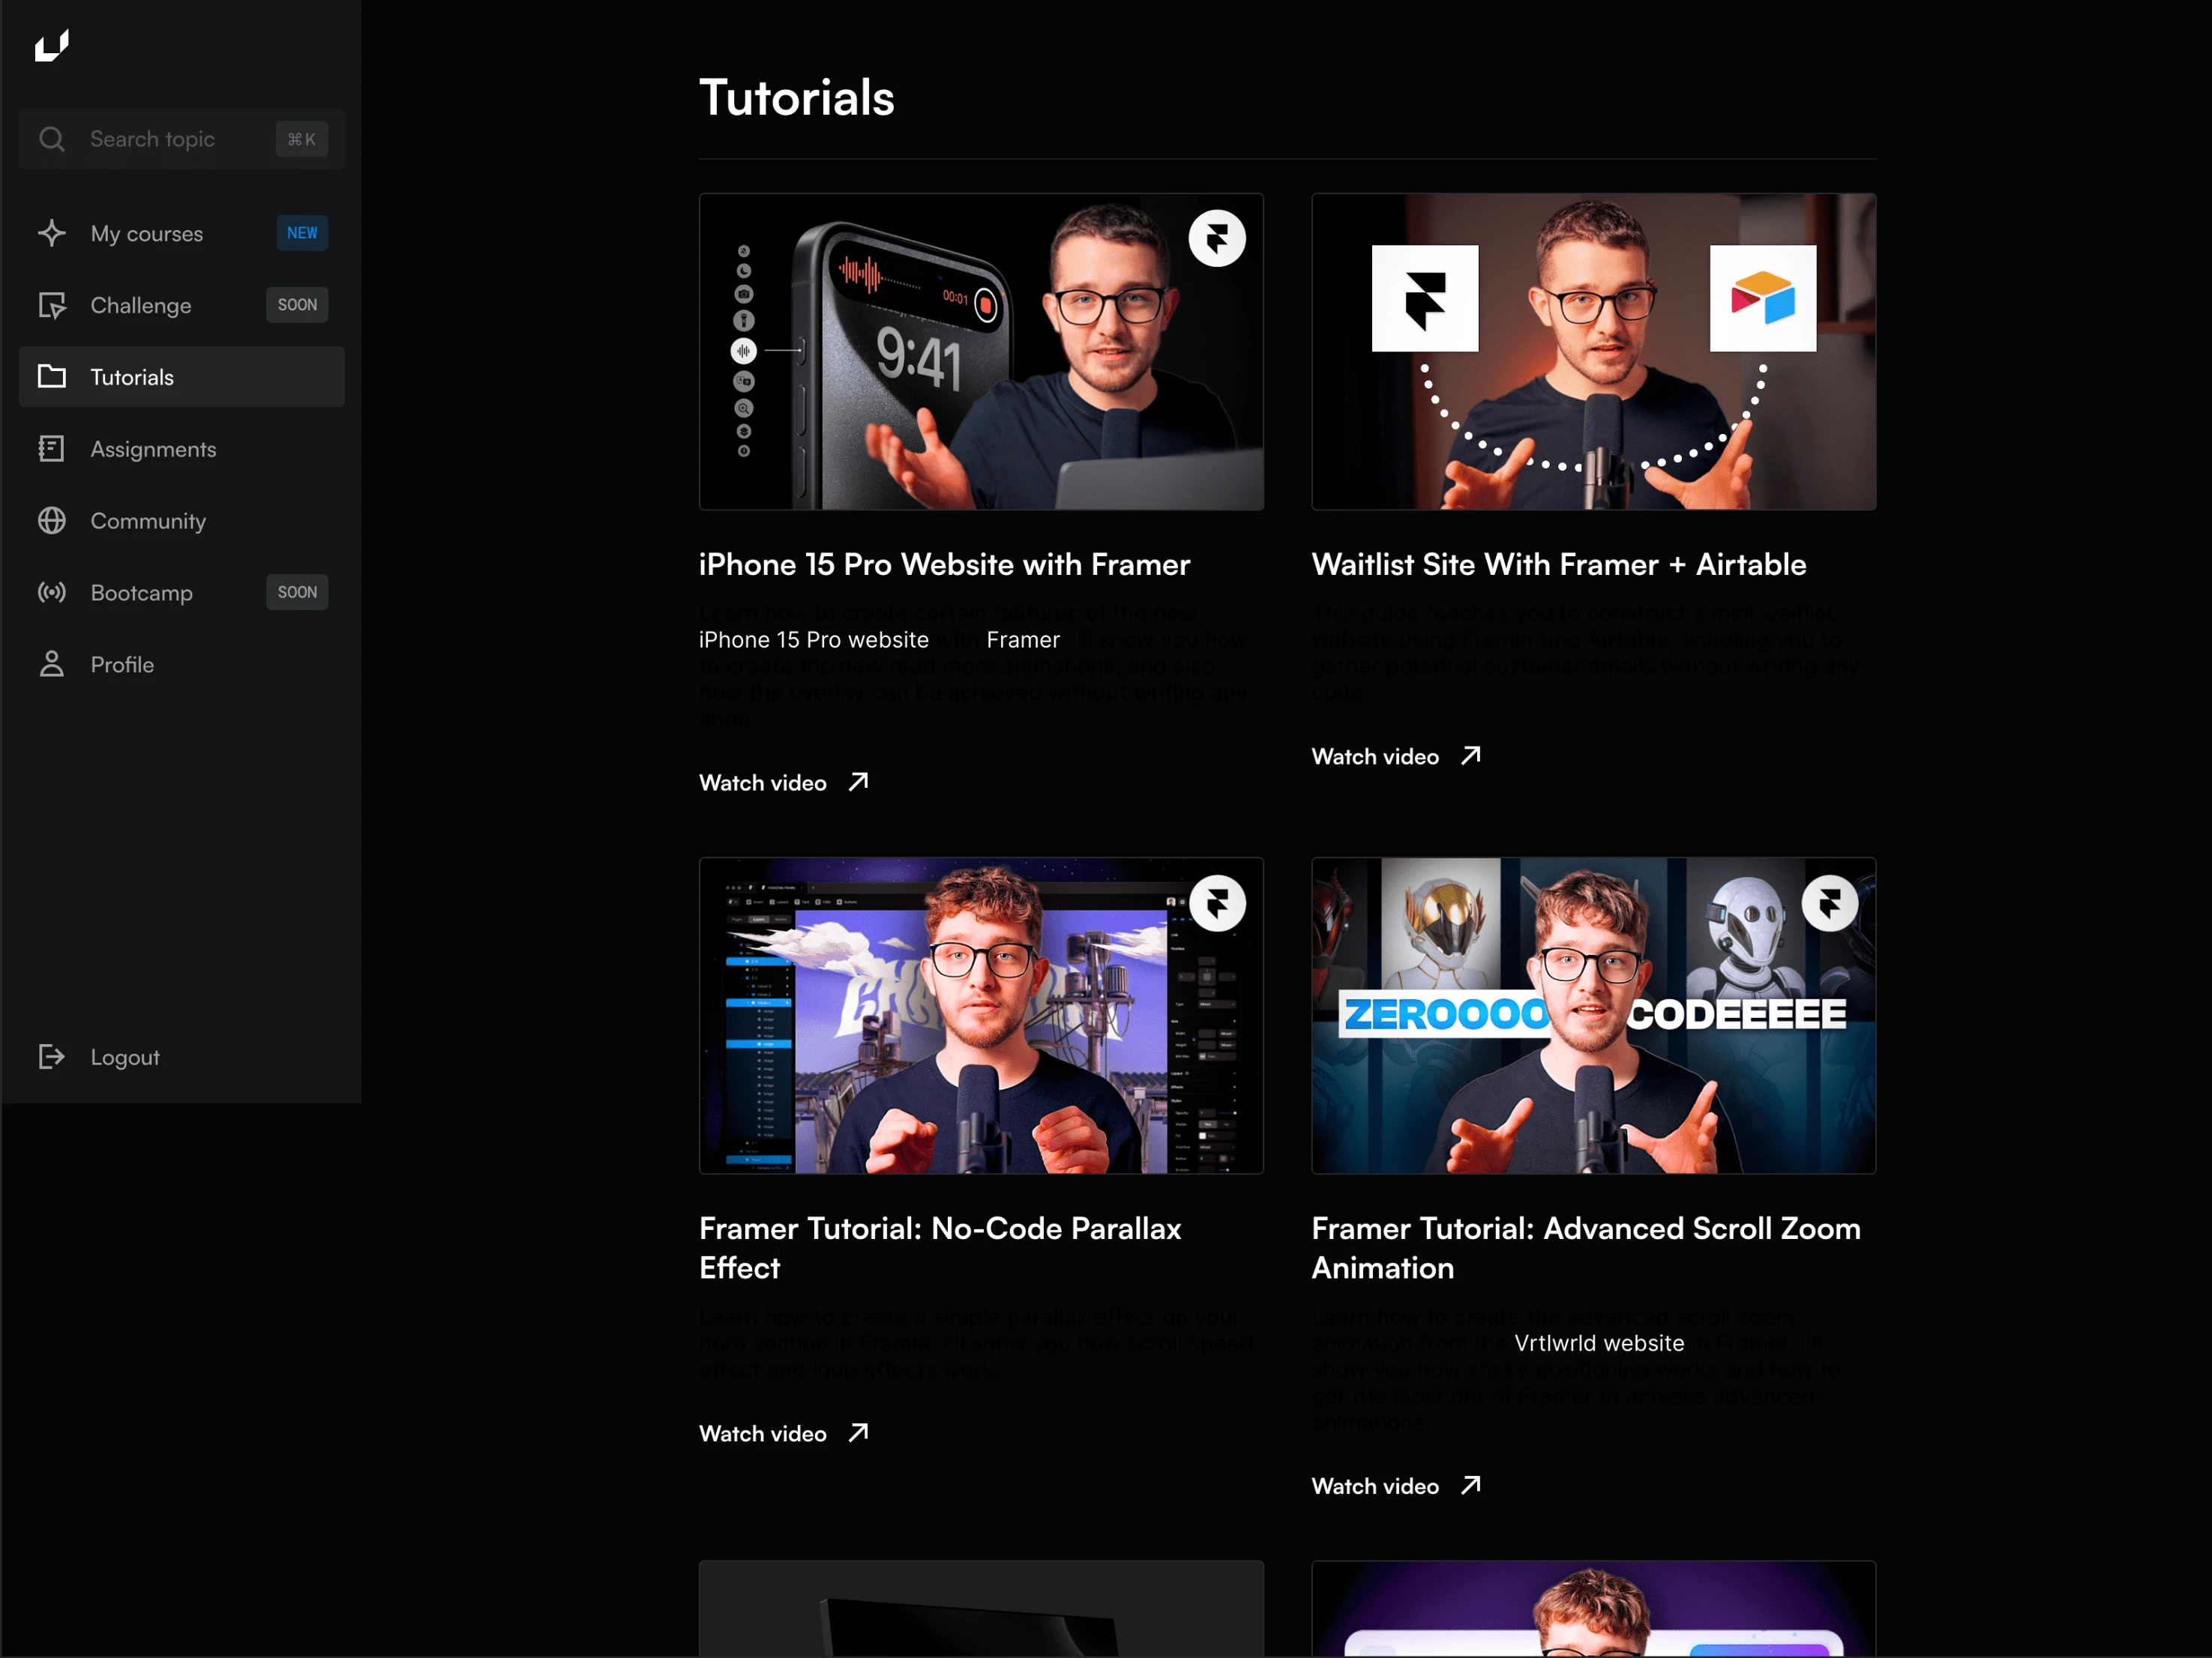The image size is (2212, 1658).
Task: Click the Framer logo tile in the Waitlist thumbnail
Action: tap(1425, 298)
